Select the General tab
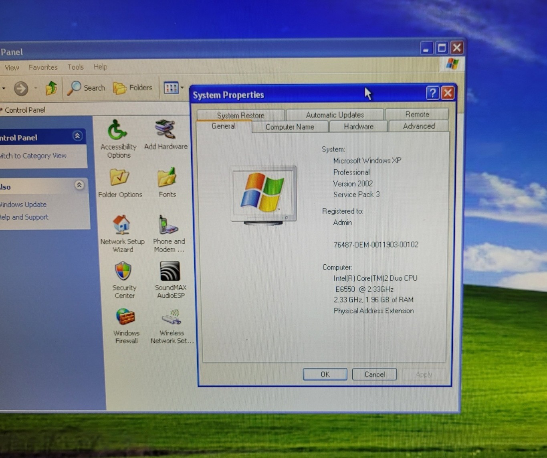The height and width of the screenshot is (458, 547). [x=224, y=126]
